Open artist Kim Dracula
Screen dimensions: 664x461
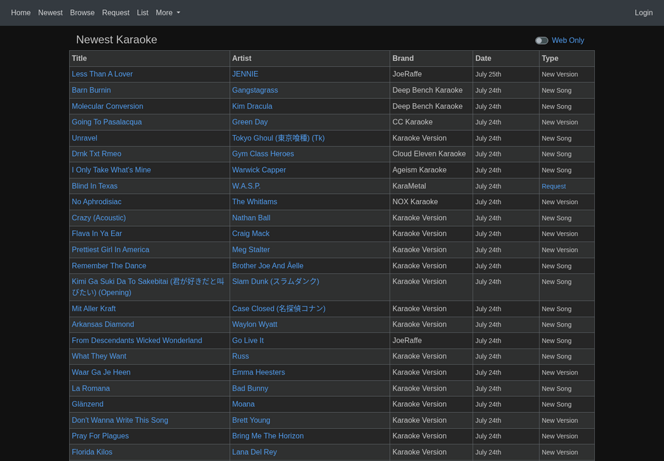[x=252, y=106]
